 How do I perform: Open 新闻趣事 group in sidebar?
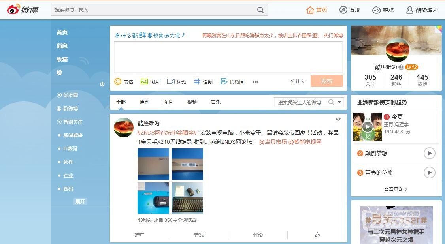[73, 135]
